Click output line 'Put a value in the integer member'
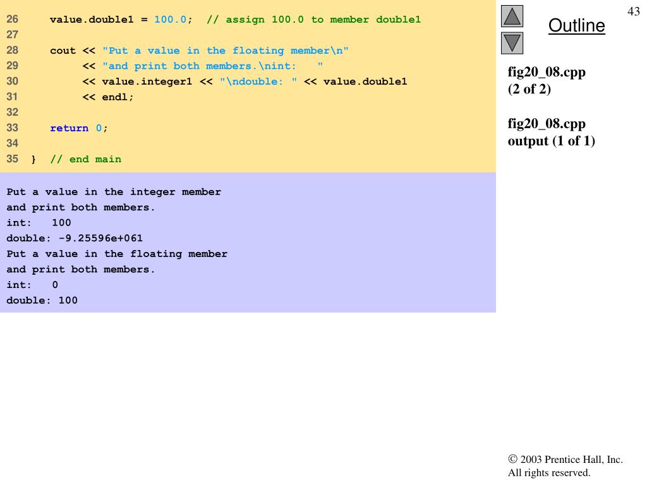The height and width of the screenshot is (485, 647). 114,192
